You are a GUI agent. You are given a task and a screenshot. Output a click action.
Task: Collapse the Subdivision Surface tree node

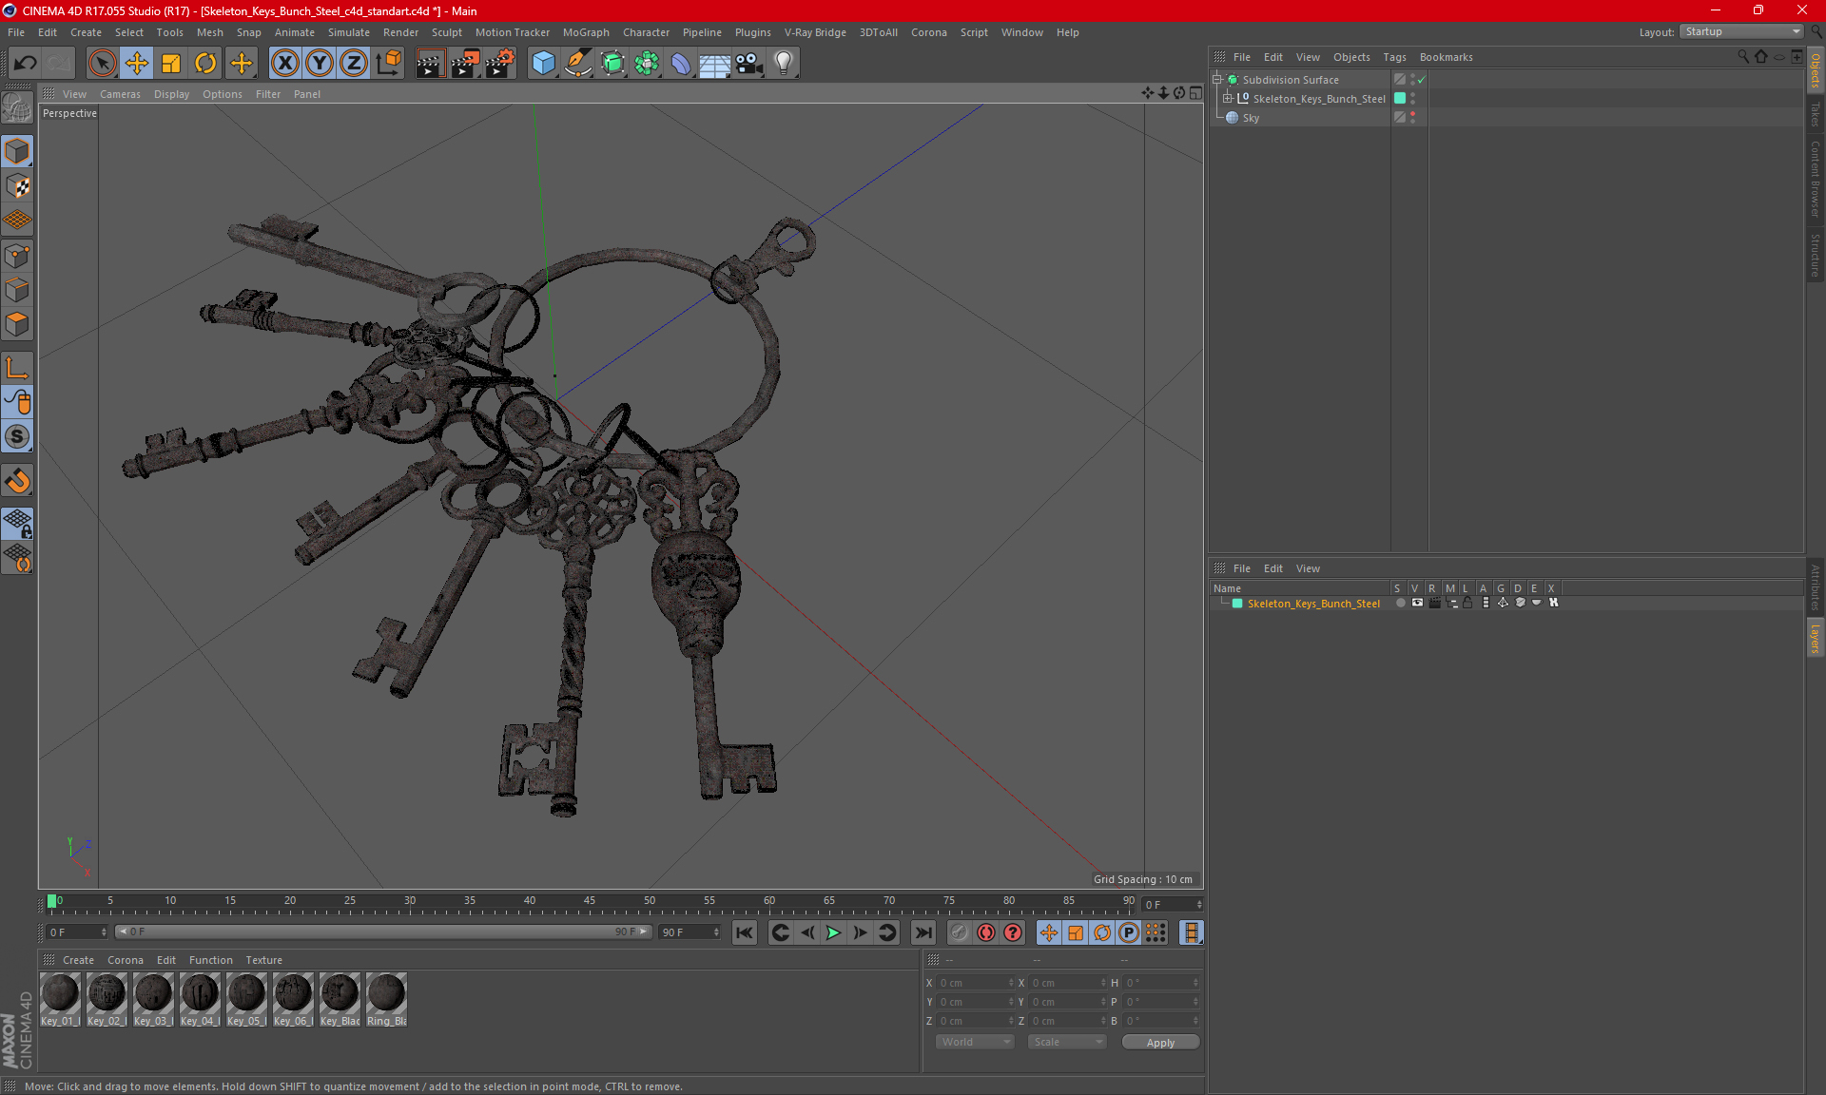tap(1216, 80)
